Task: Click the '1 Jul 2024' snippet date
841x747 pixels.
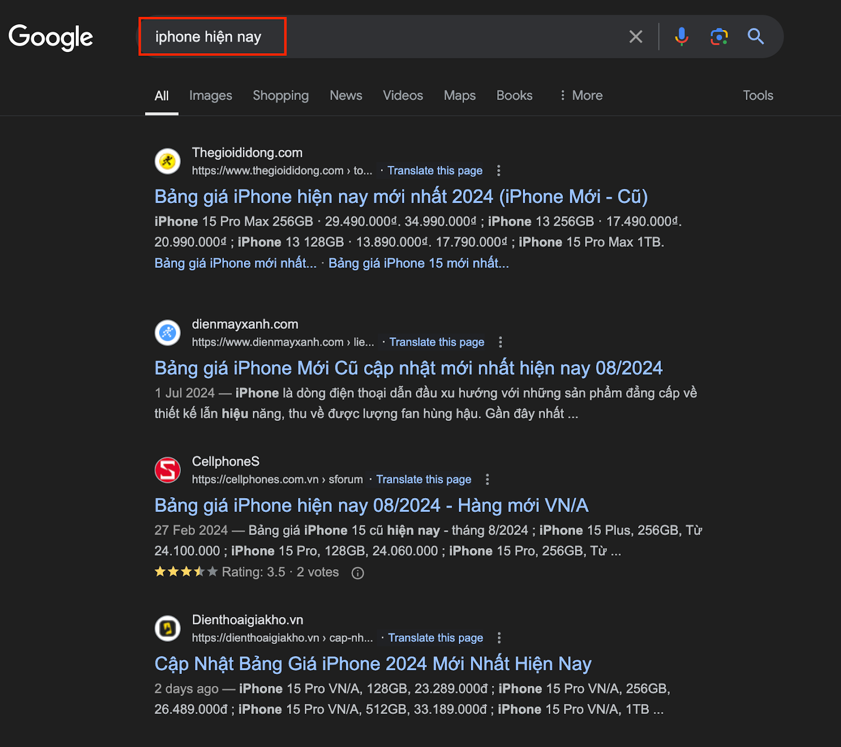Action: point(184,393)
